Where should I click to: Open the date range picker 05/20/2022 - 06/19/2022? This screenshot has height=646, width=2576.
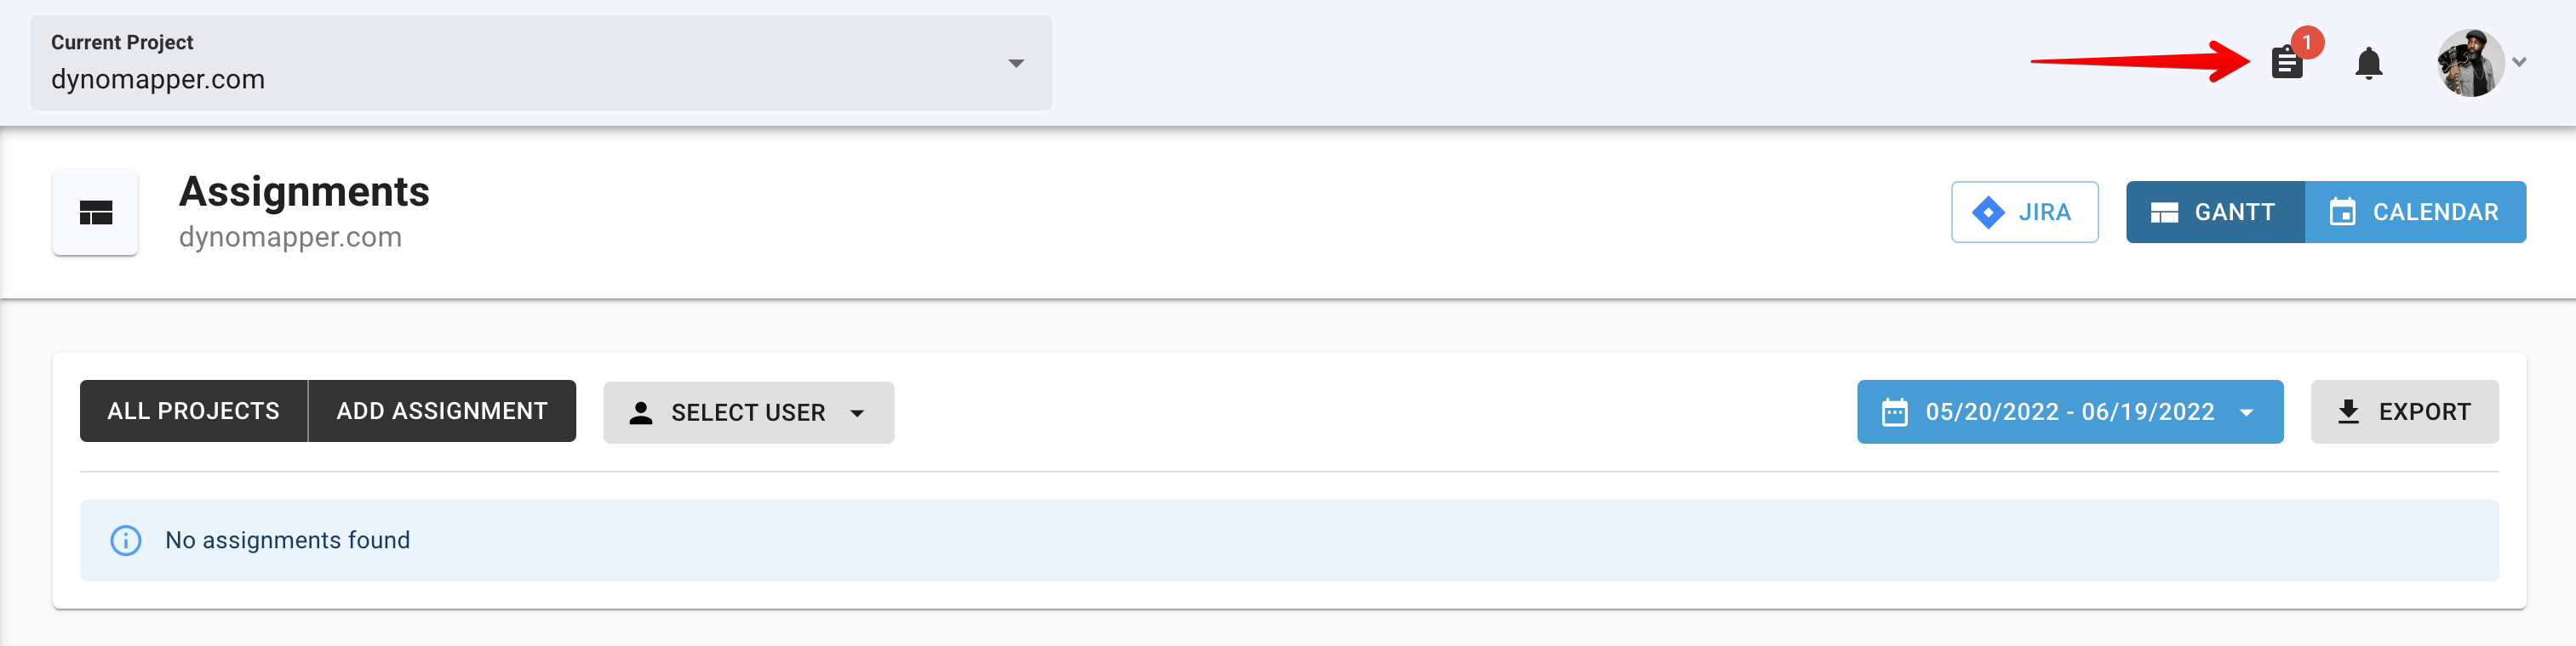(2069, 411)
